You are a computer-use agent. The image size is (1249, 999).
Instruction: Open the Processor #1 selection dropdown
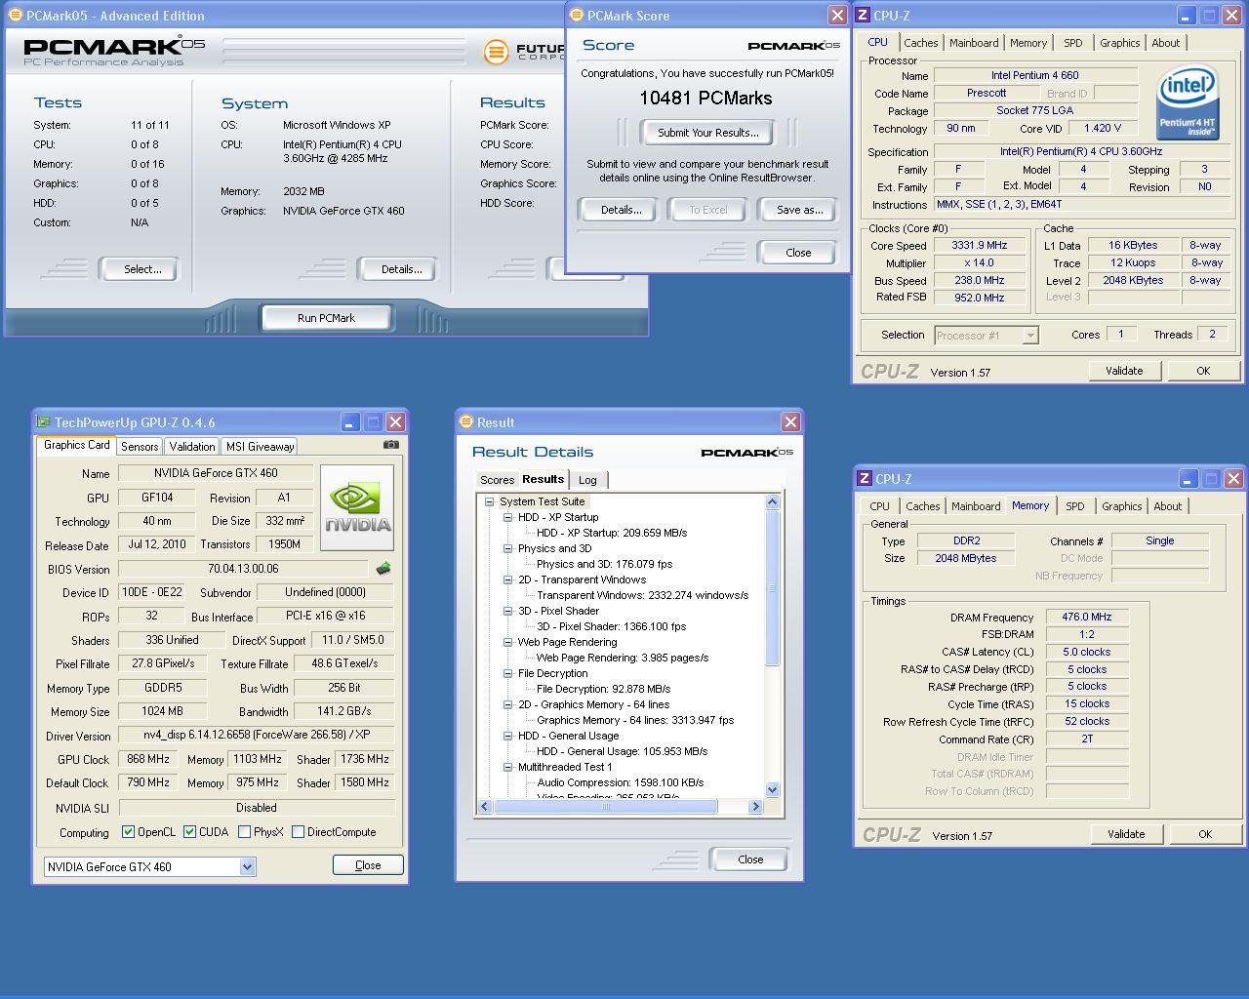coord(1029,335)
